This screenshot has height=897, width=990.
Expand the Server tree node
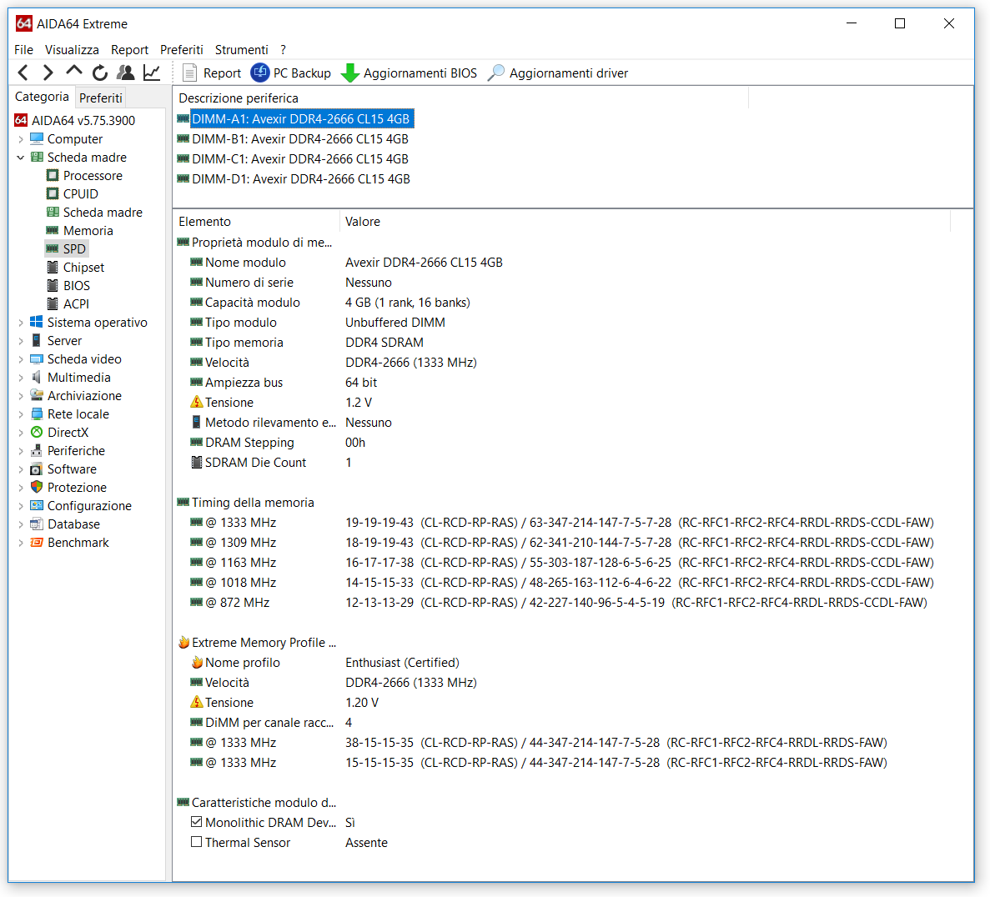[x=20, y=341]
